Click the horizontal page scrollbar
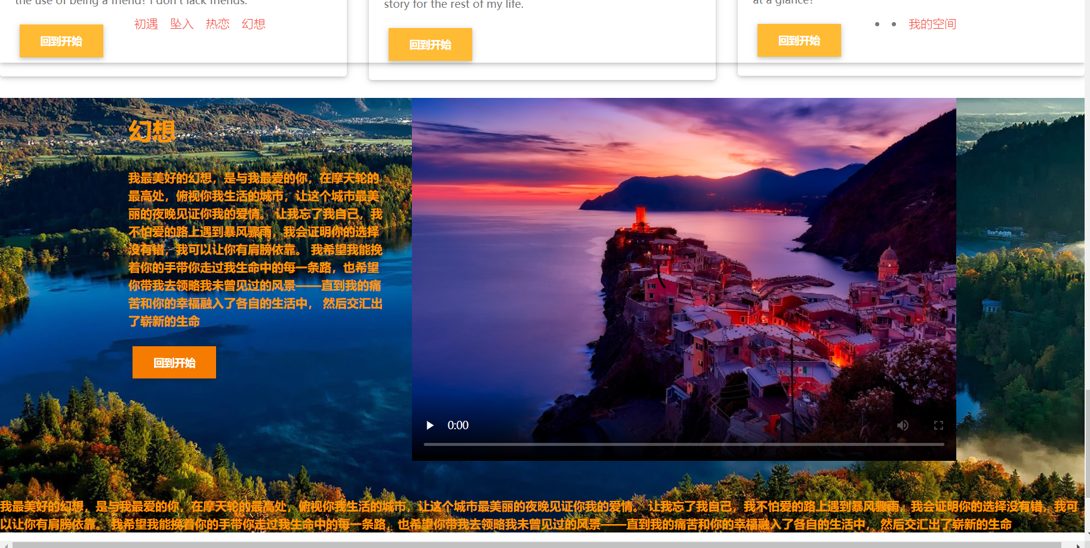This screenshot has width=1090, height=548. (537, 545)
